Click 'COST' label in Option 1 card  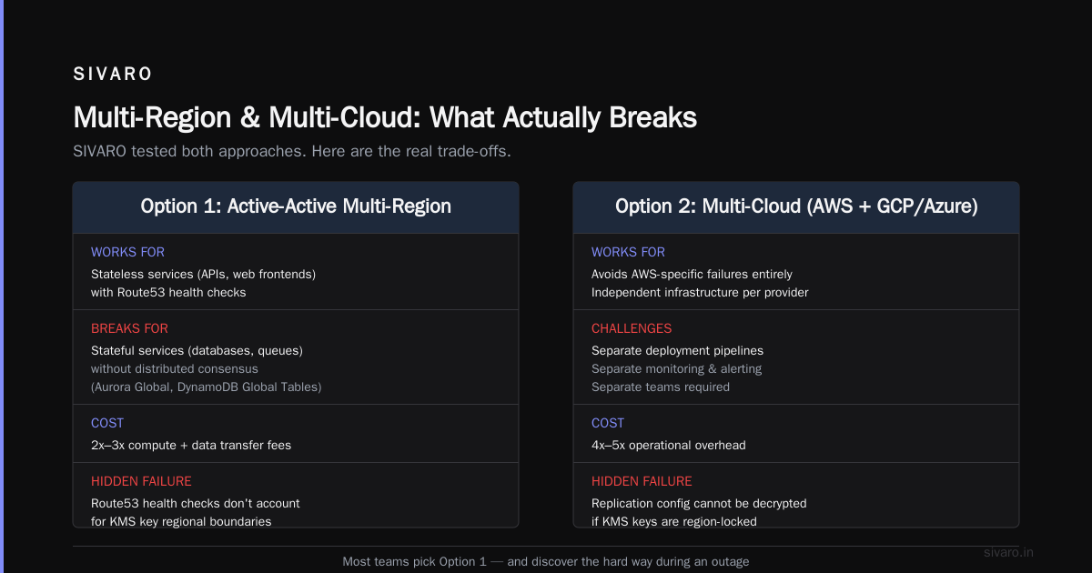point(107,423)
